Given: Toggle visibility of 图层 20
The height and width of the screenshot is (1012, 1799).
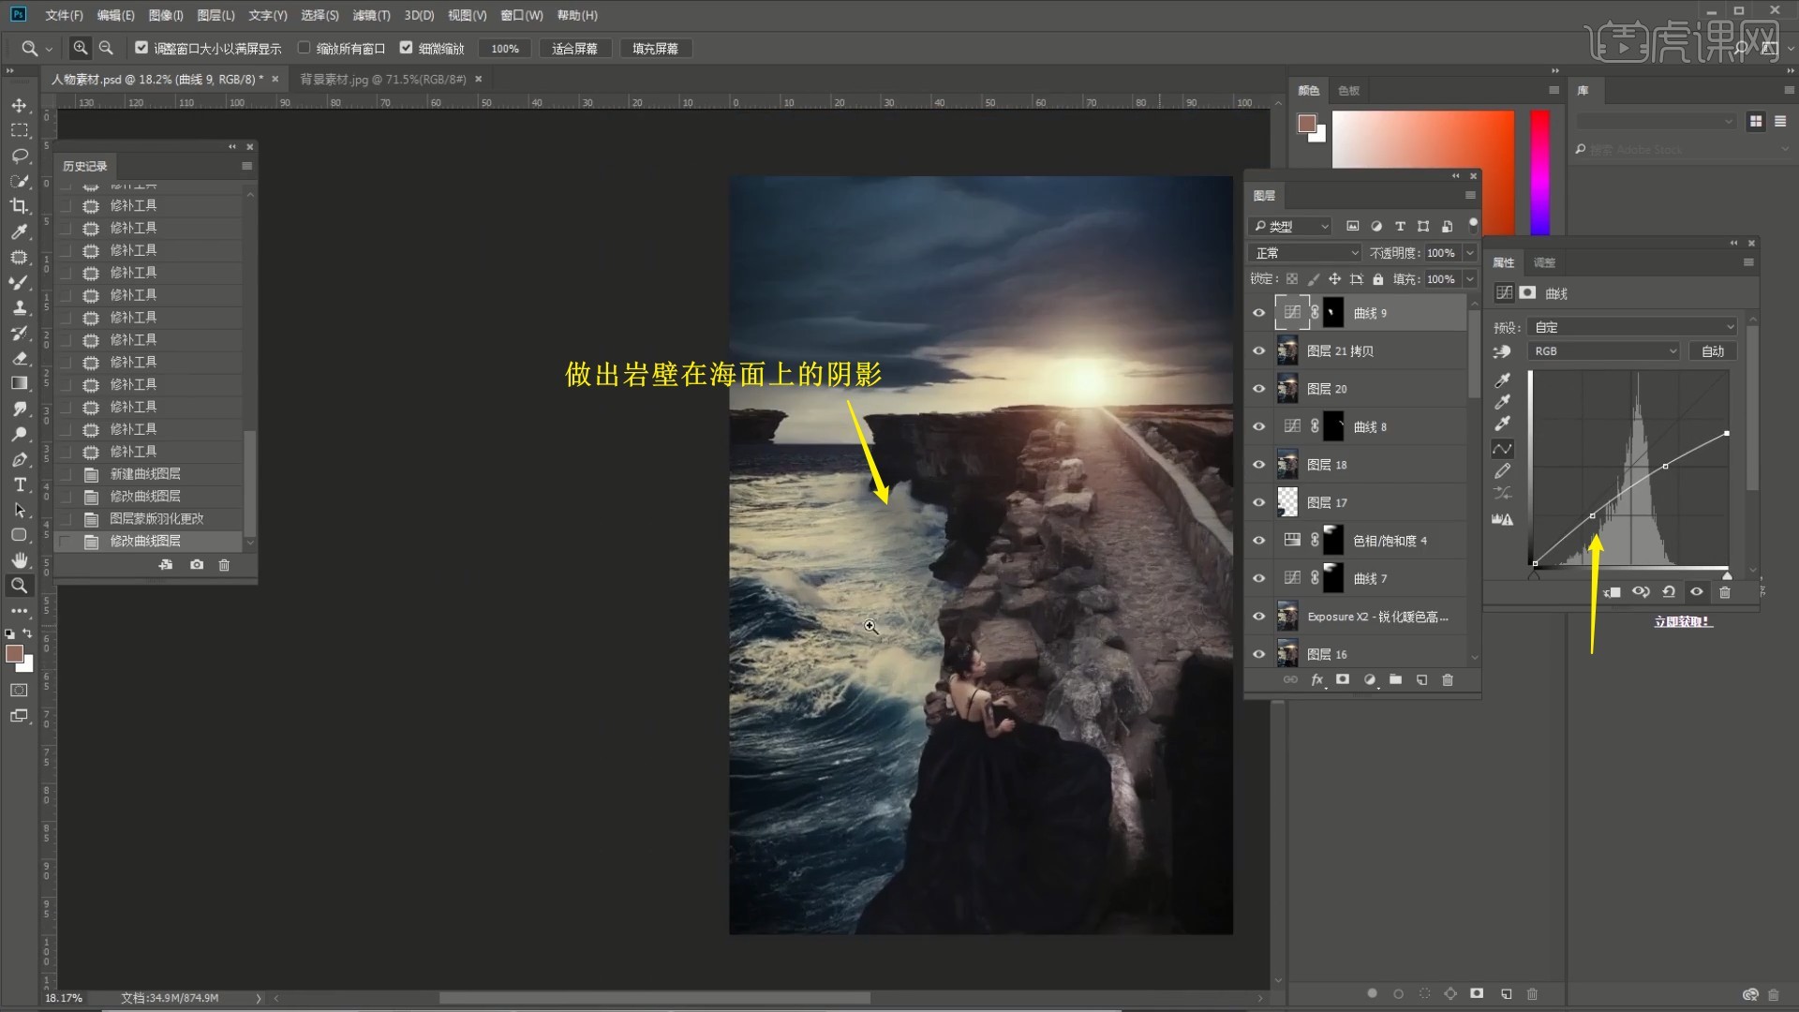Looking at the screenshot, I should coord(1258,389).
